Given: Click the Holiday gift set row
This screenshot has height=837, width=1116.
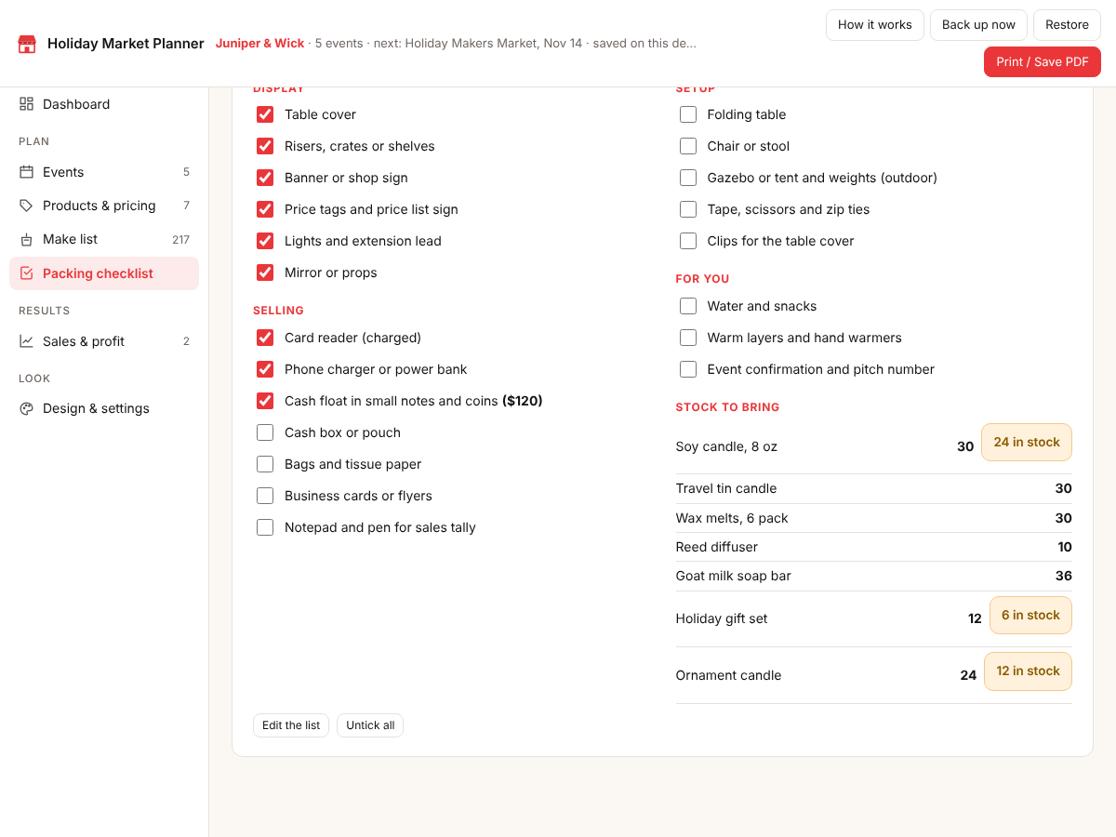Looking at the screenshot, I should (x=874, y=618).
